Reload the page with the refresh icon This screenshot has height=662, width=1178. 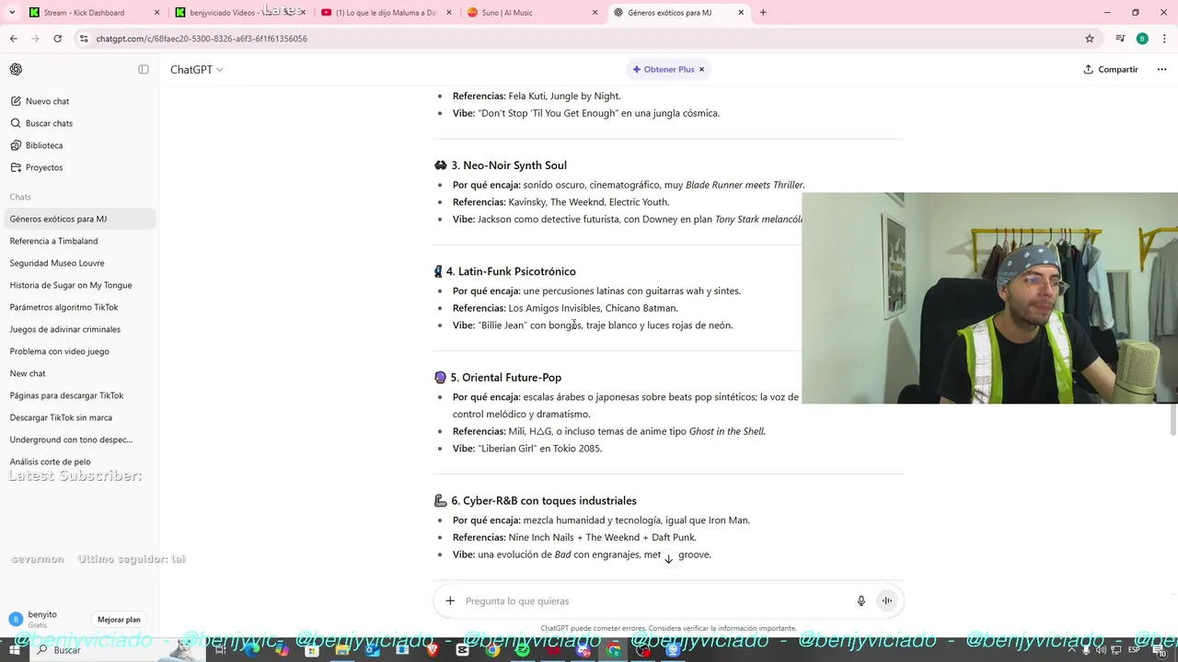[58, 39]
